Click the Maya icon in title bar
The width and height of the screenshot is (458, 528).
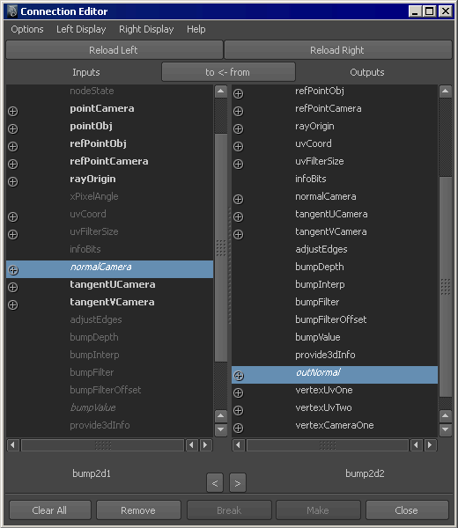pyautogui.click(x=12, y=11)
